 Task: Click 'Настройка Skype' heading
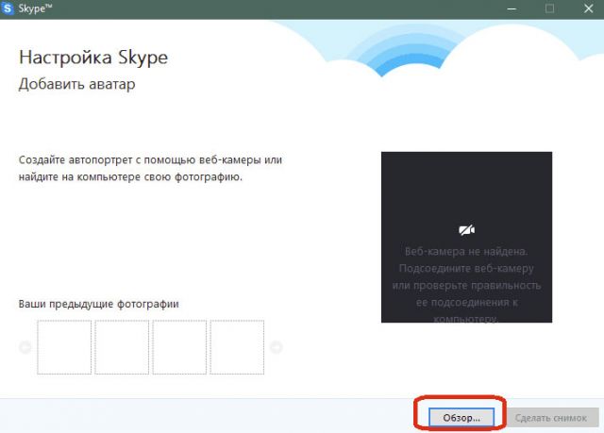(93, 58)
